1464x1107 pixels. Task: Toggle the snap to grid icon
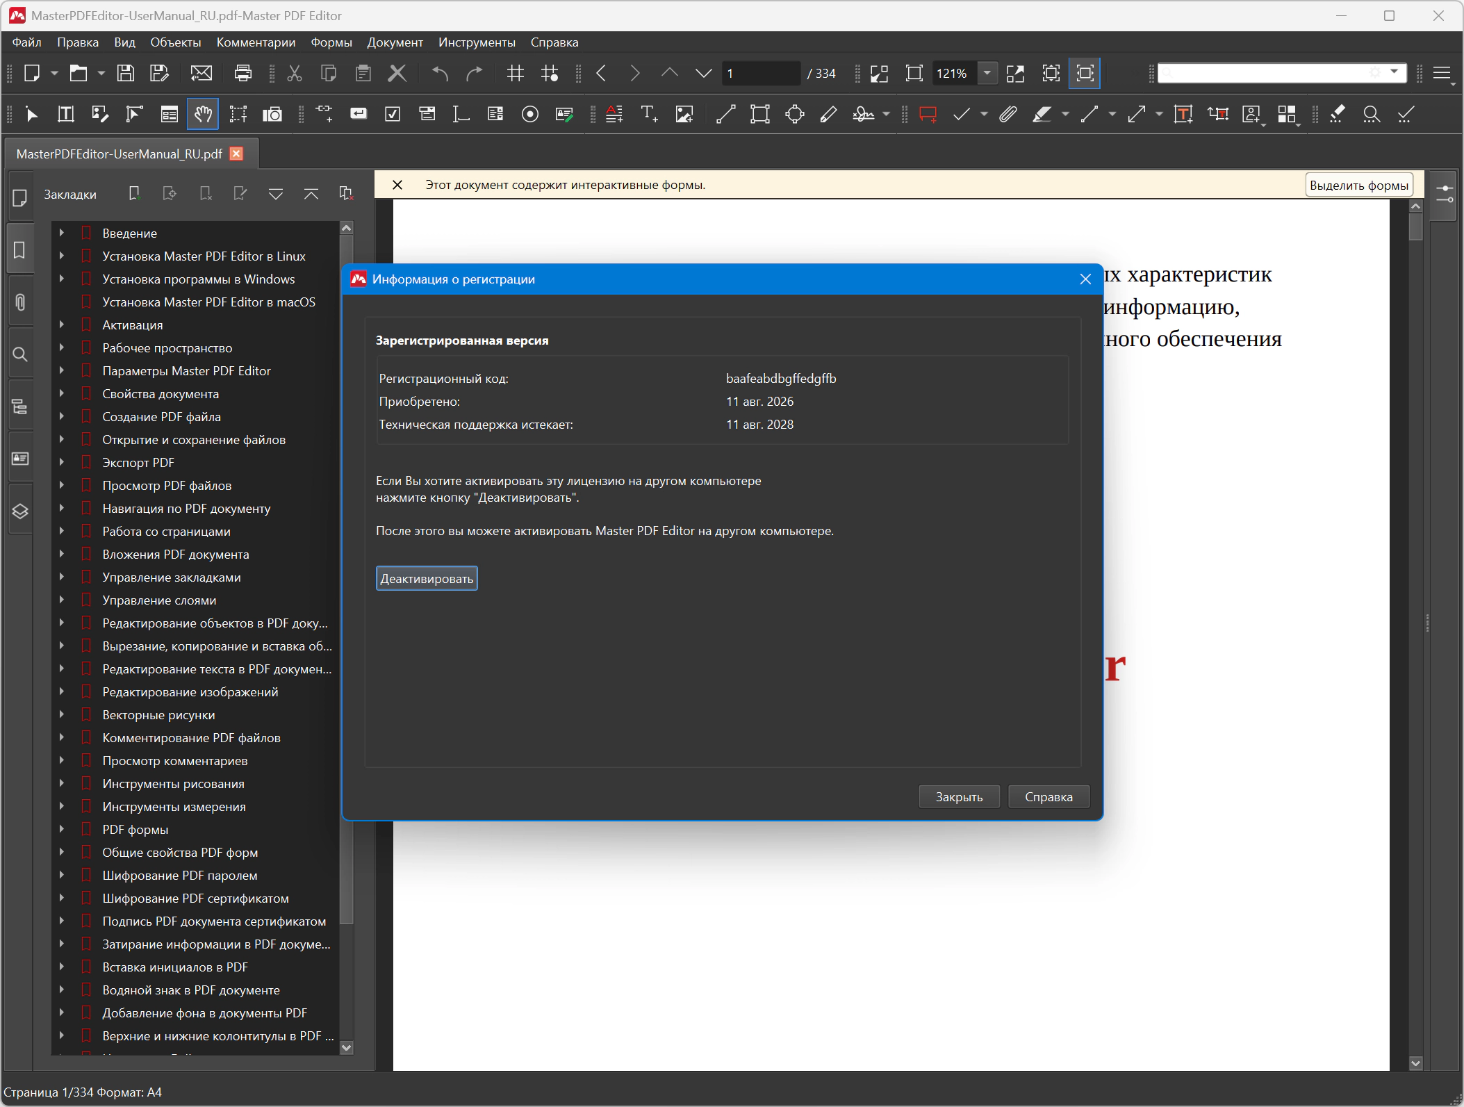tap(550, 73)
